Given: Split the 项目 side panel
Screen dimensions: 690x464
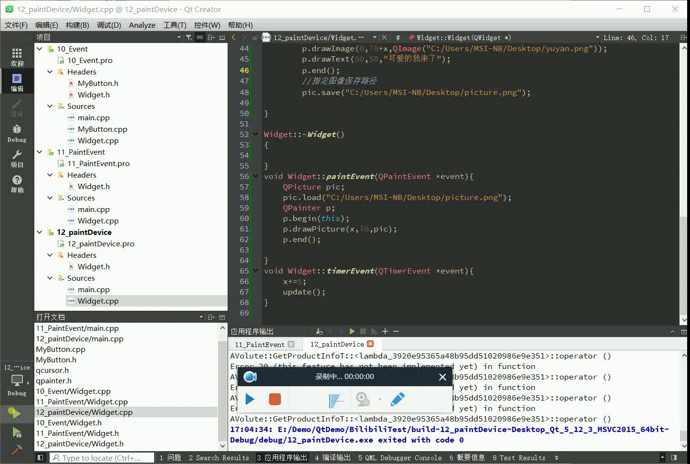Looking at the screenshot, I should [x=211, y=37].
